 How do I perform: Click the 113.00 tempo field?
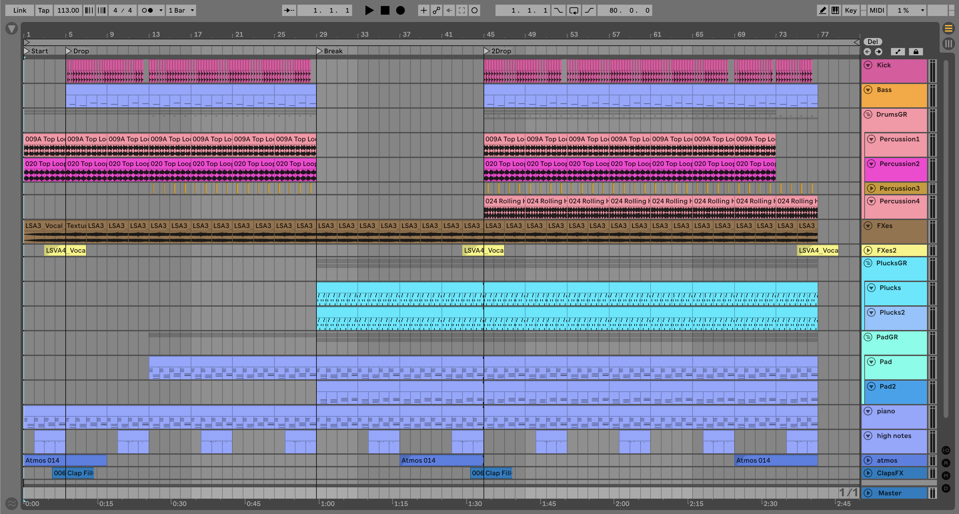tap(68, 10)
